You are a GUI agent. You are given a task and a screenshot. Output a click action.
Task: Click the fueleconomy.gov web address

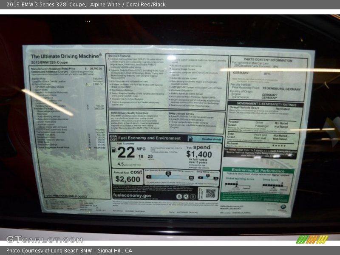132,195
